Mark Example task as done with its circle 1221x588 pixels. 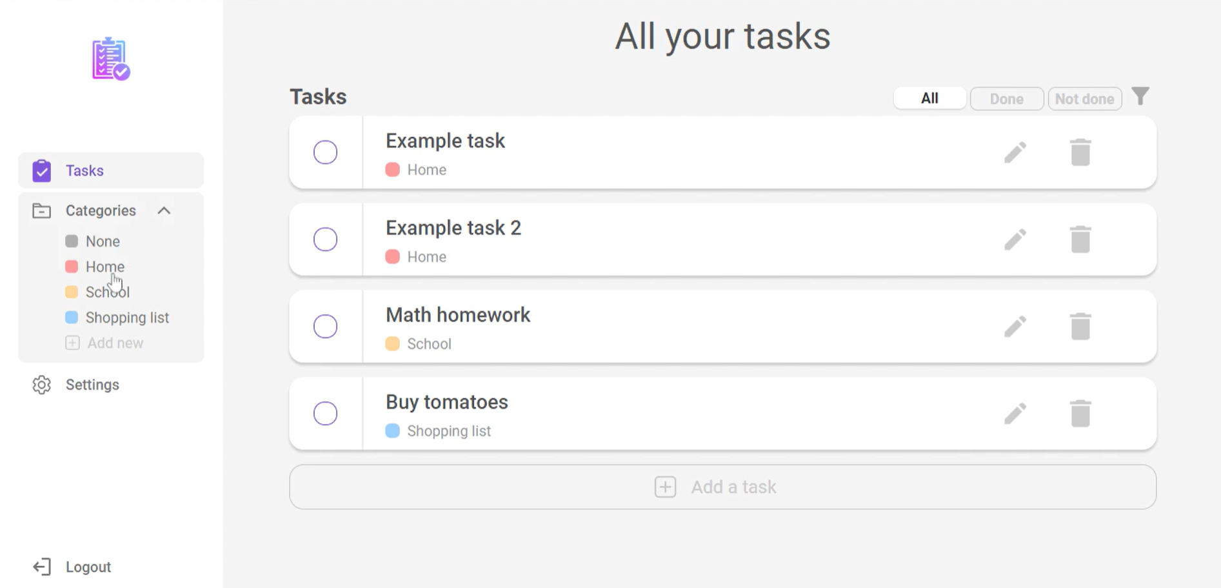[x=326, y=152]
